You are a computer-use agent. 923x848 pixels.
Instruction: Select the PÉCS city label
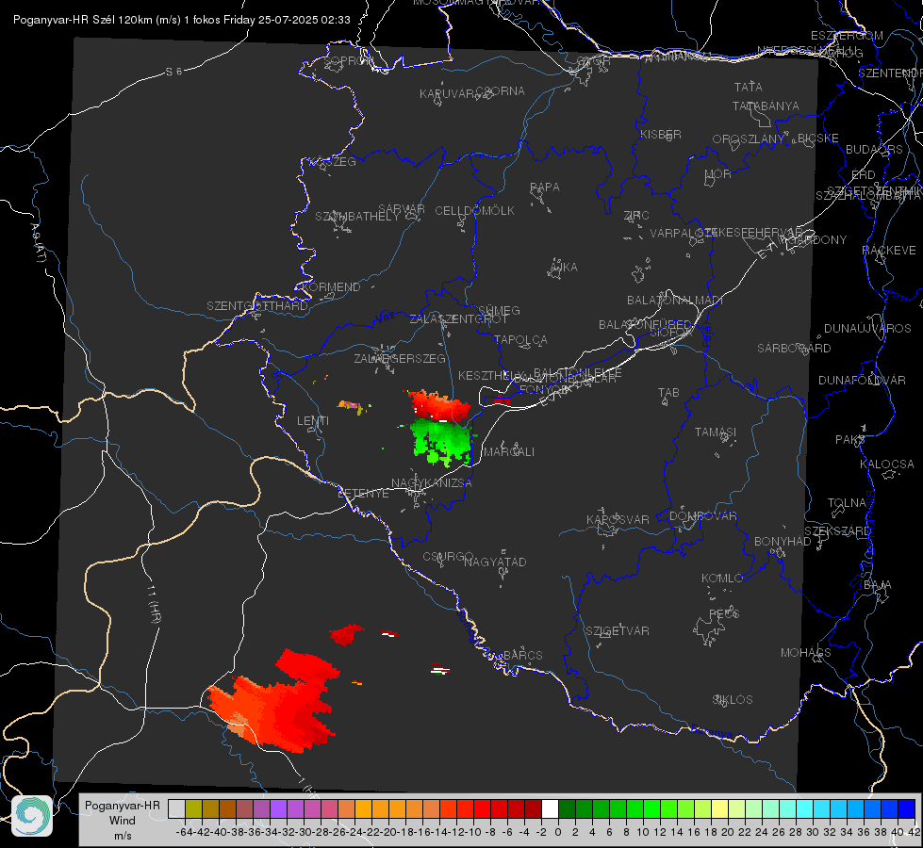click(723, 613)
